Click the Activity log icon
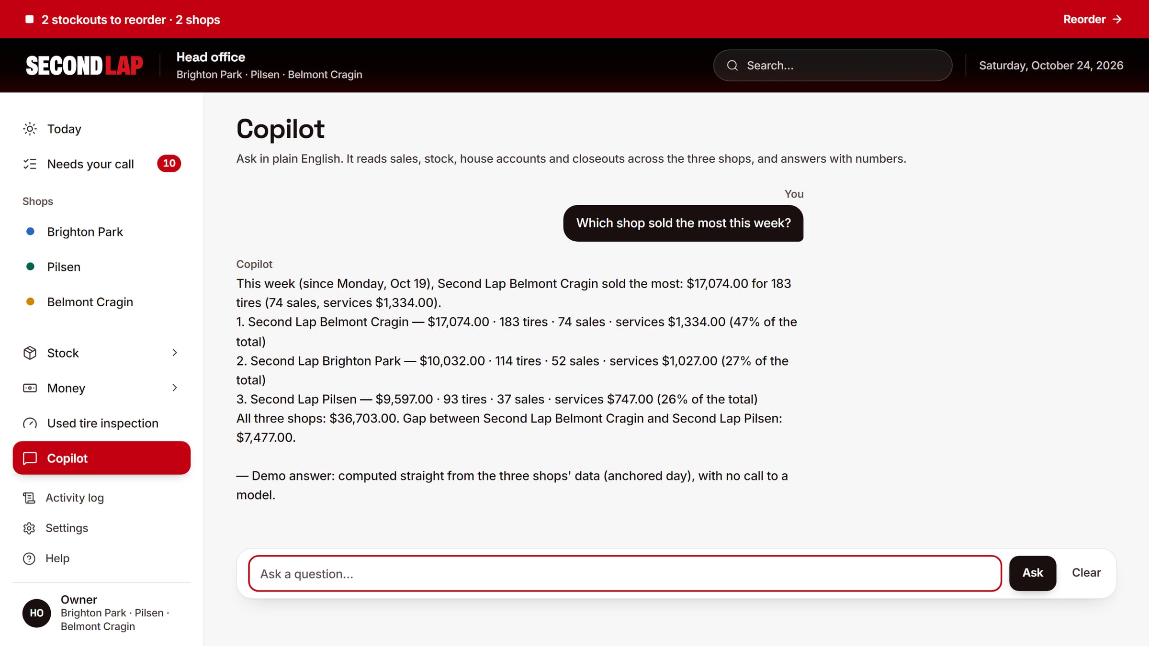This screenshot has height=646, width=1149. (x=29, y=498)
